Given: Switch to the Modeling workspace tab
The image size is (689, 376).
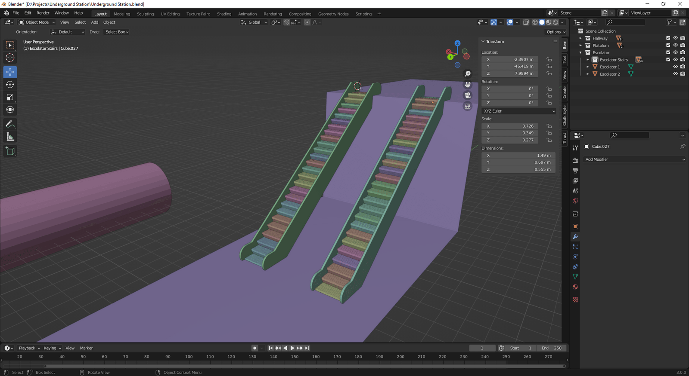Looking at the screenshot, I should (x=121, y=14).
